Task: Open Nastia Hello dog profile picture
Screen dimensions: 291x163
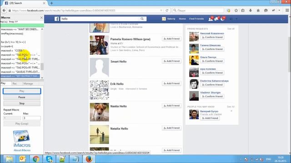Action: pos(100,112)
